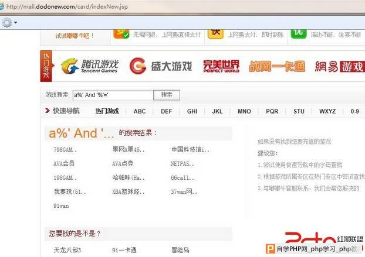
Task: Open 冒险岛 suggestion link
Action: [180, 250]
